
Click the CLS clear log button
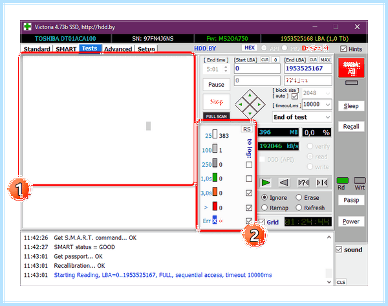tap(341, 282)
